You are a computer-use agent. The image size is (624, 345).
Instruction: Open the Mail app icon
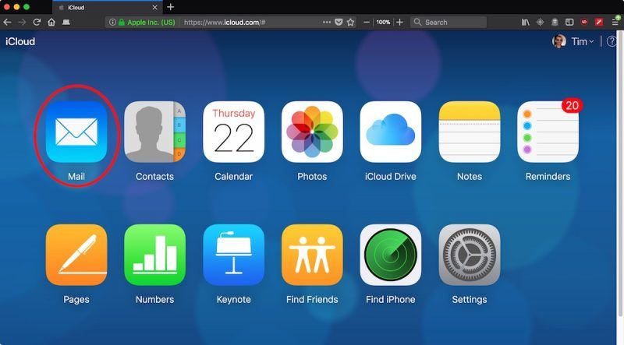coord(76,132)
